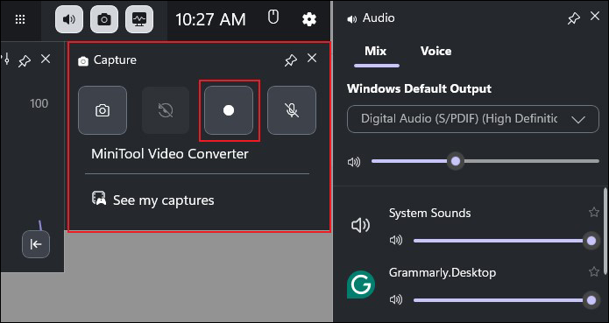Viewport: 609px width, 323px height.
Task: Pin the Capture widget
Action: coord(291,60)
